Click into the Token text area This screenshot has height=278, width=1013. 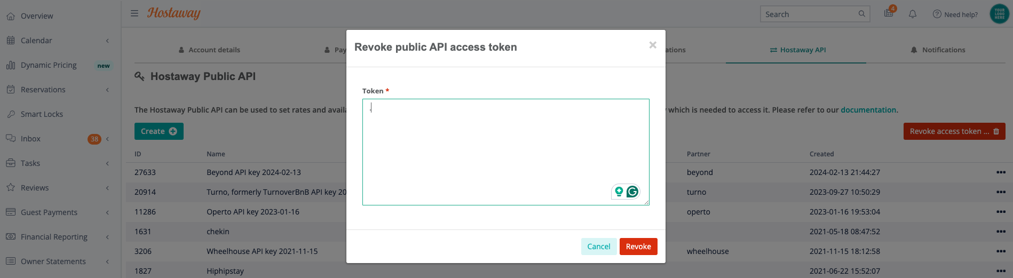505,152
